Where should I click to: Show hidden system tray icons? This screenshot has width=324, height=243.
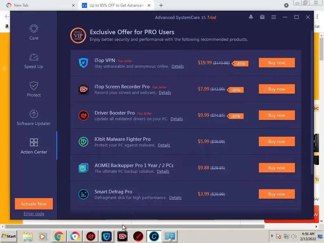(272, 236)
